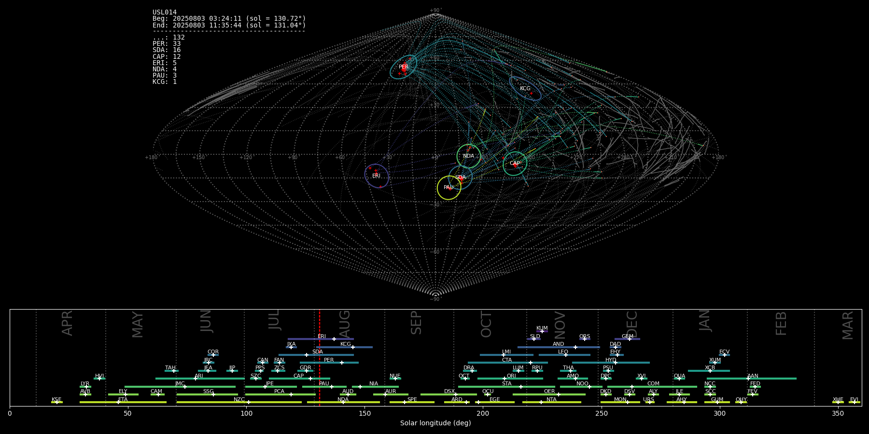
Task: Click the GEM shower bar in timeline
Action: tap(627, 339)
